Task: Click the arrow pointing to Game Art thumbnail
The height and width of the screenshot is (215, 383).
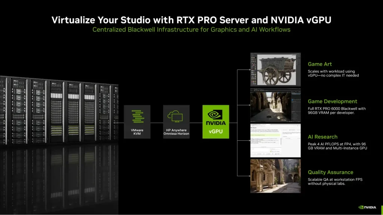Action: pyautogui.click(x=248, y=70)
